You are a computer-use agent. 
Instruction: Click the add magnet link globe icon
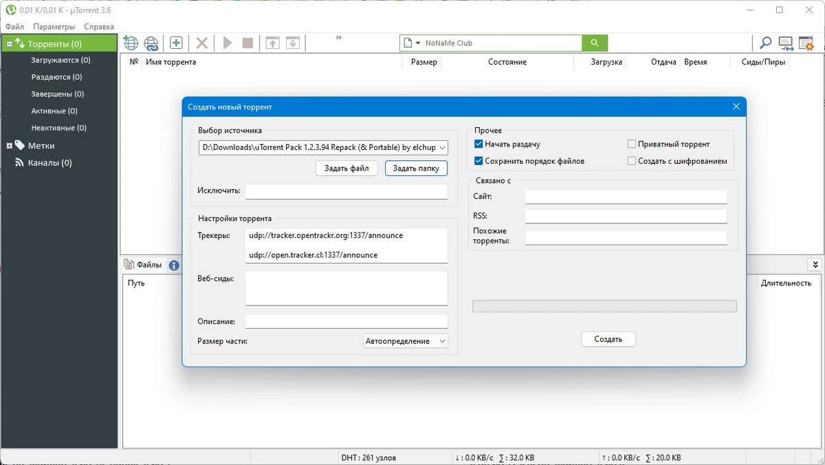pos(151,43)
